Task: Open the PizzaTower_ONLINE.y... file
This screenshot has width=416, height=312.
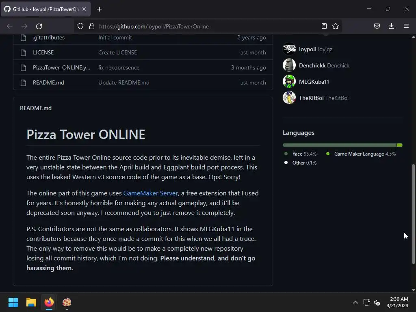Action: click(61, 68)
